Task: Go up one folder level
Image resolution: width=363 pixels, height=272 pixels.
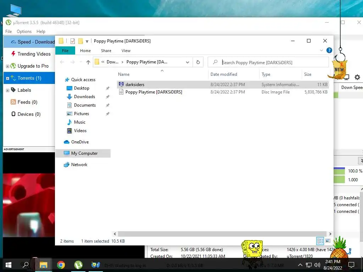Action: (88, 62)
